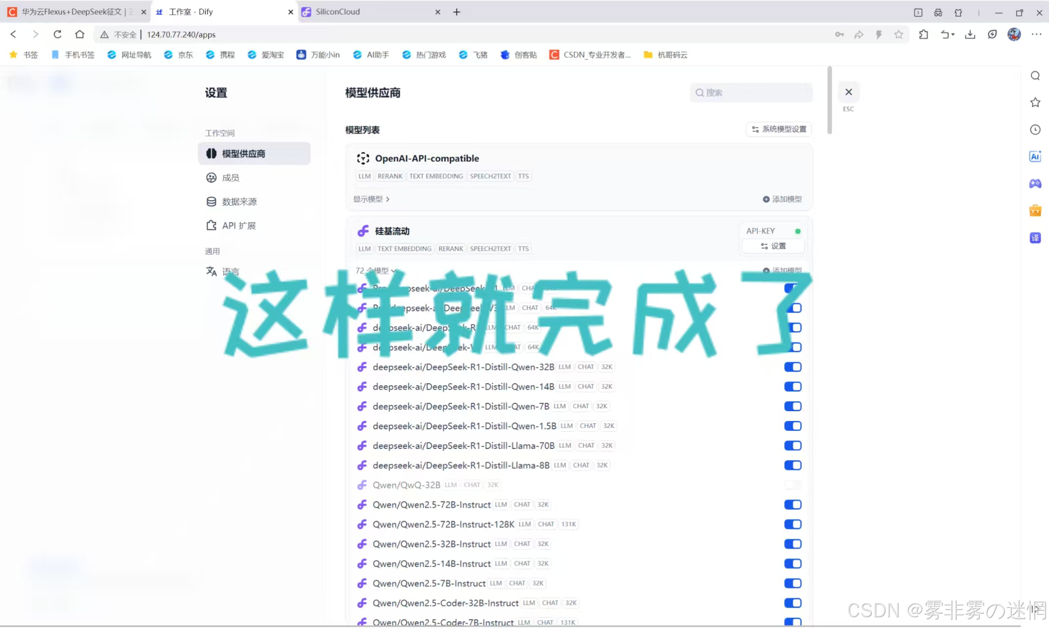
Task: Open browser downloads icon
Action: 970,34
